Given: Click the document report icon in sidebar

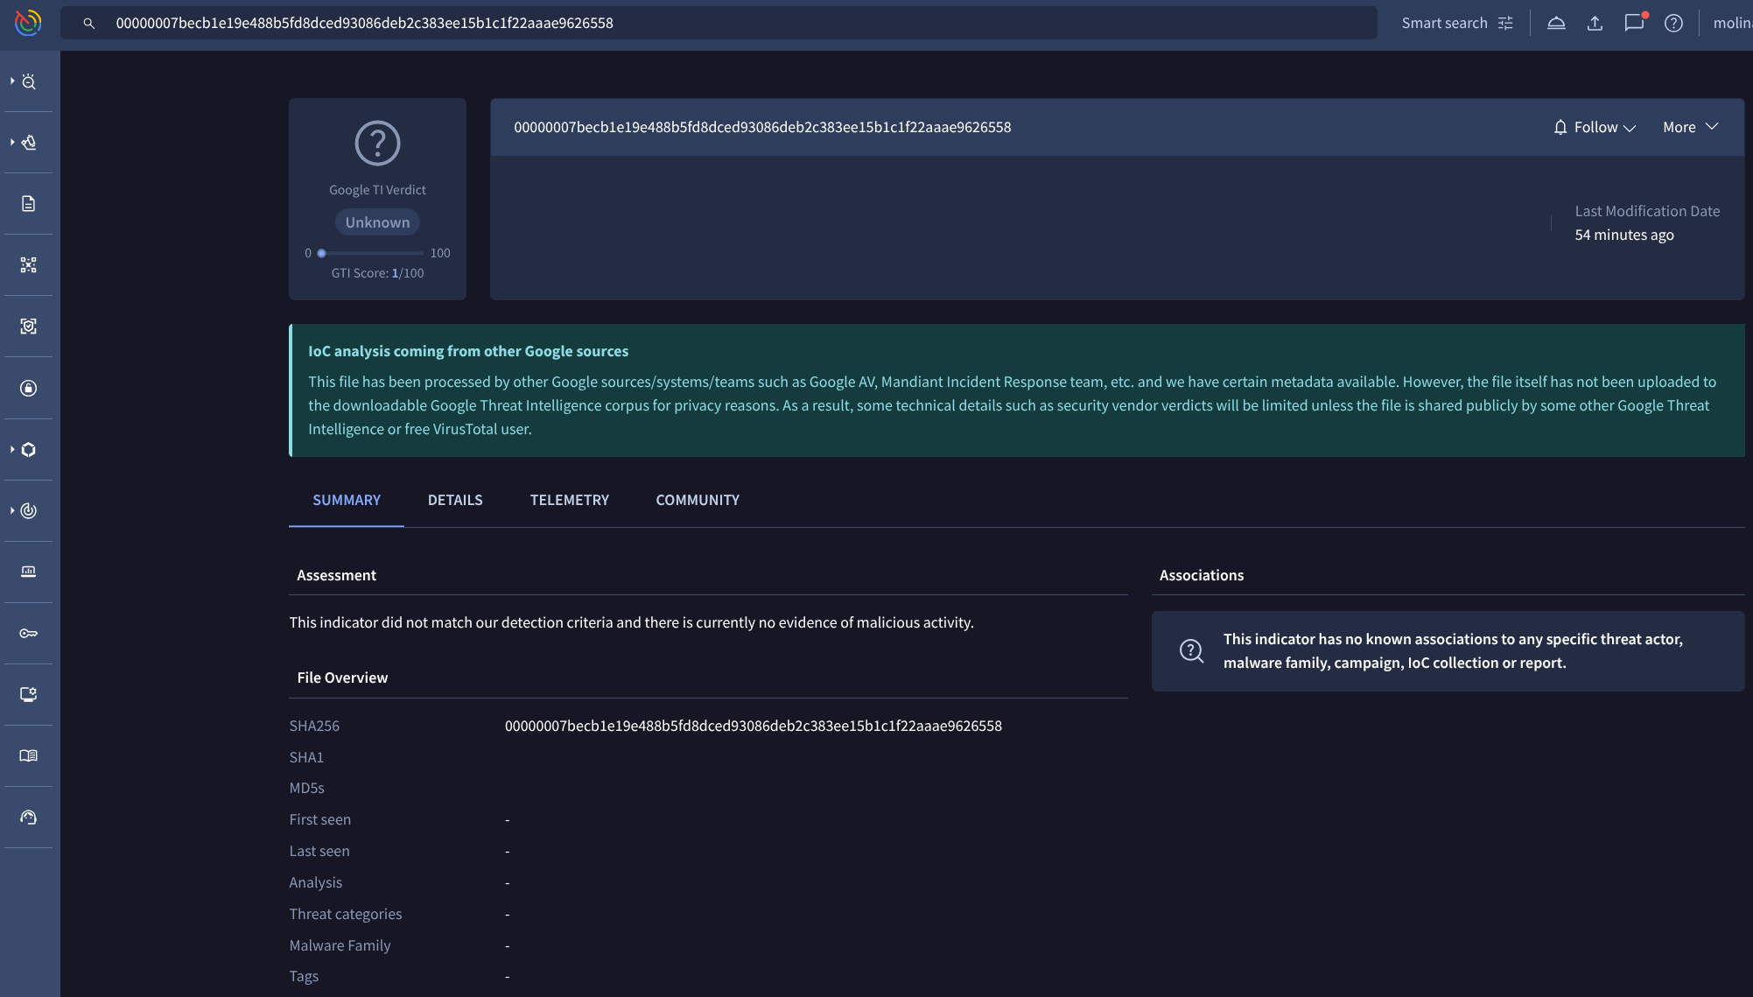Looking at the screenshot, I should (29, 204).
